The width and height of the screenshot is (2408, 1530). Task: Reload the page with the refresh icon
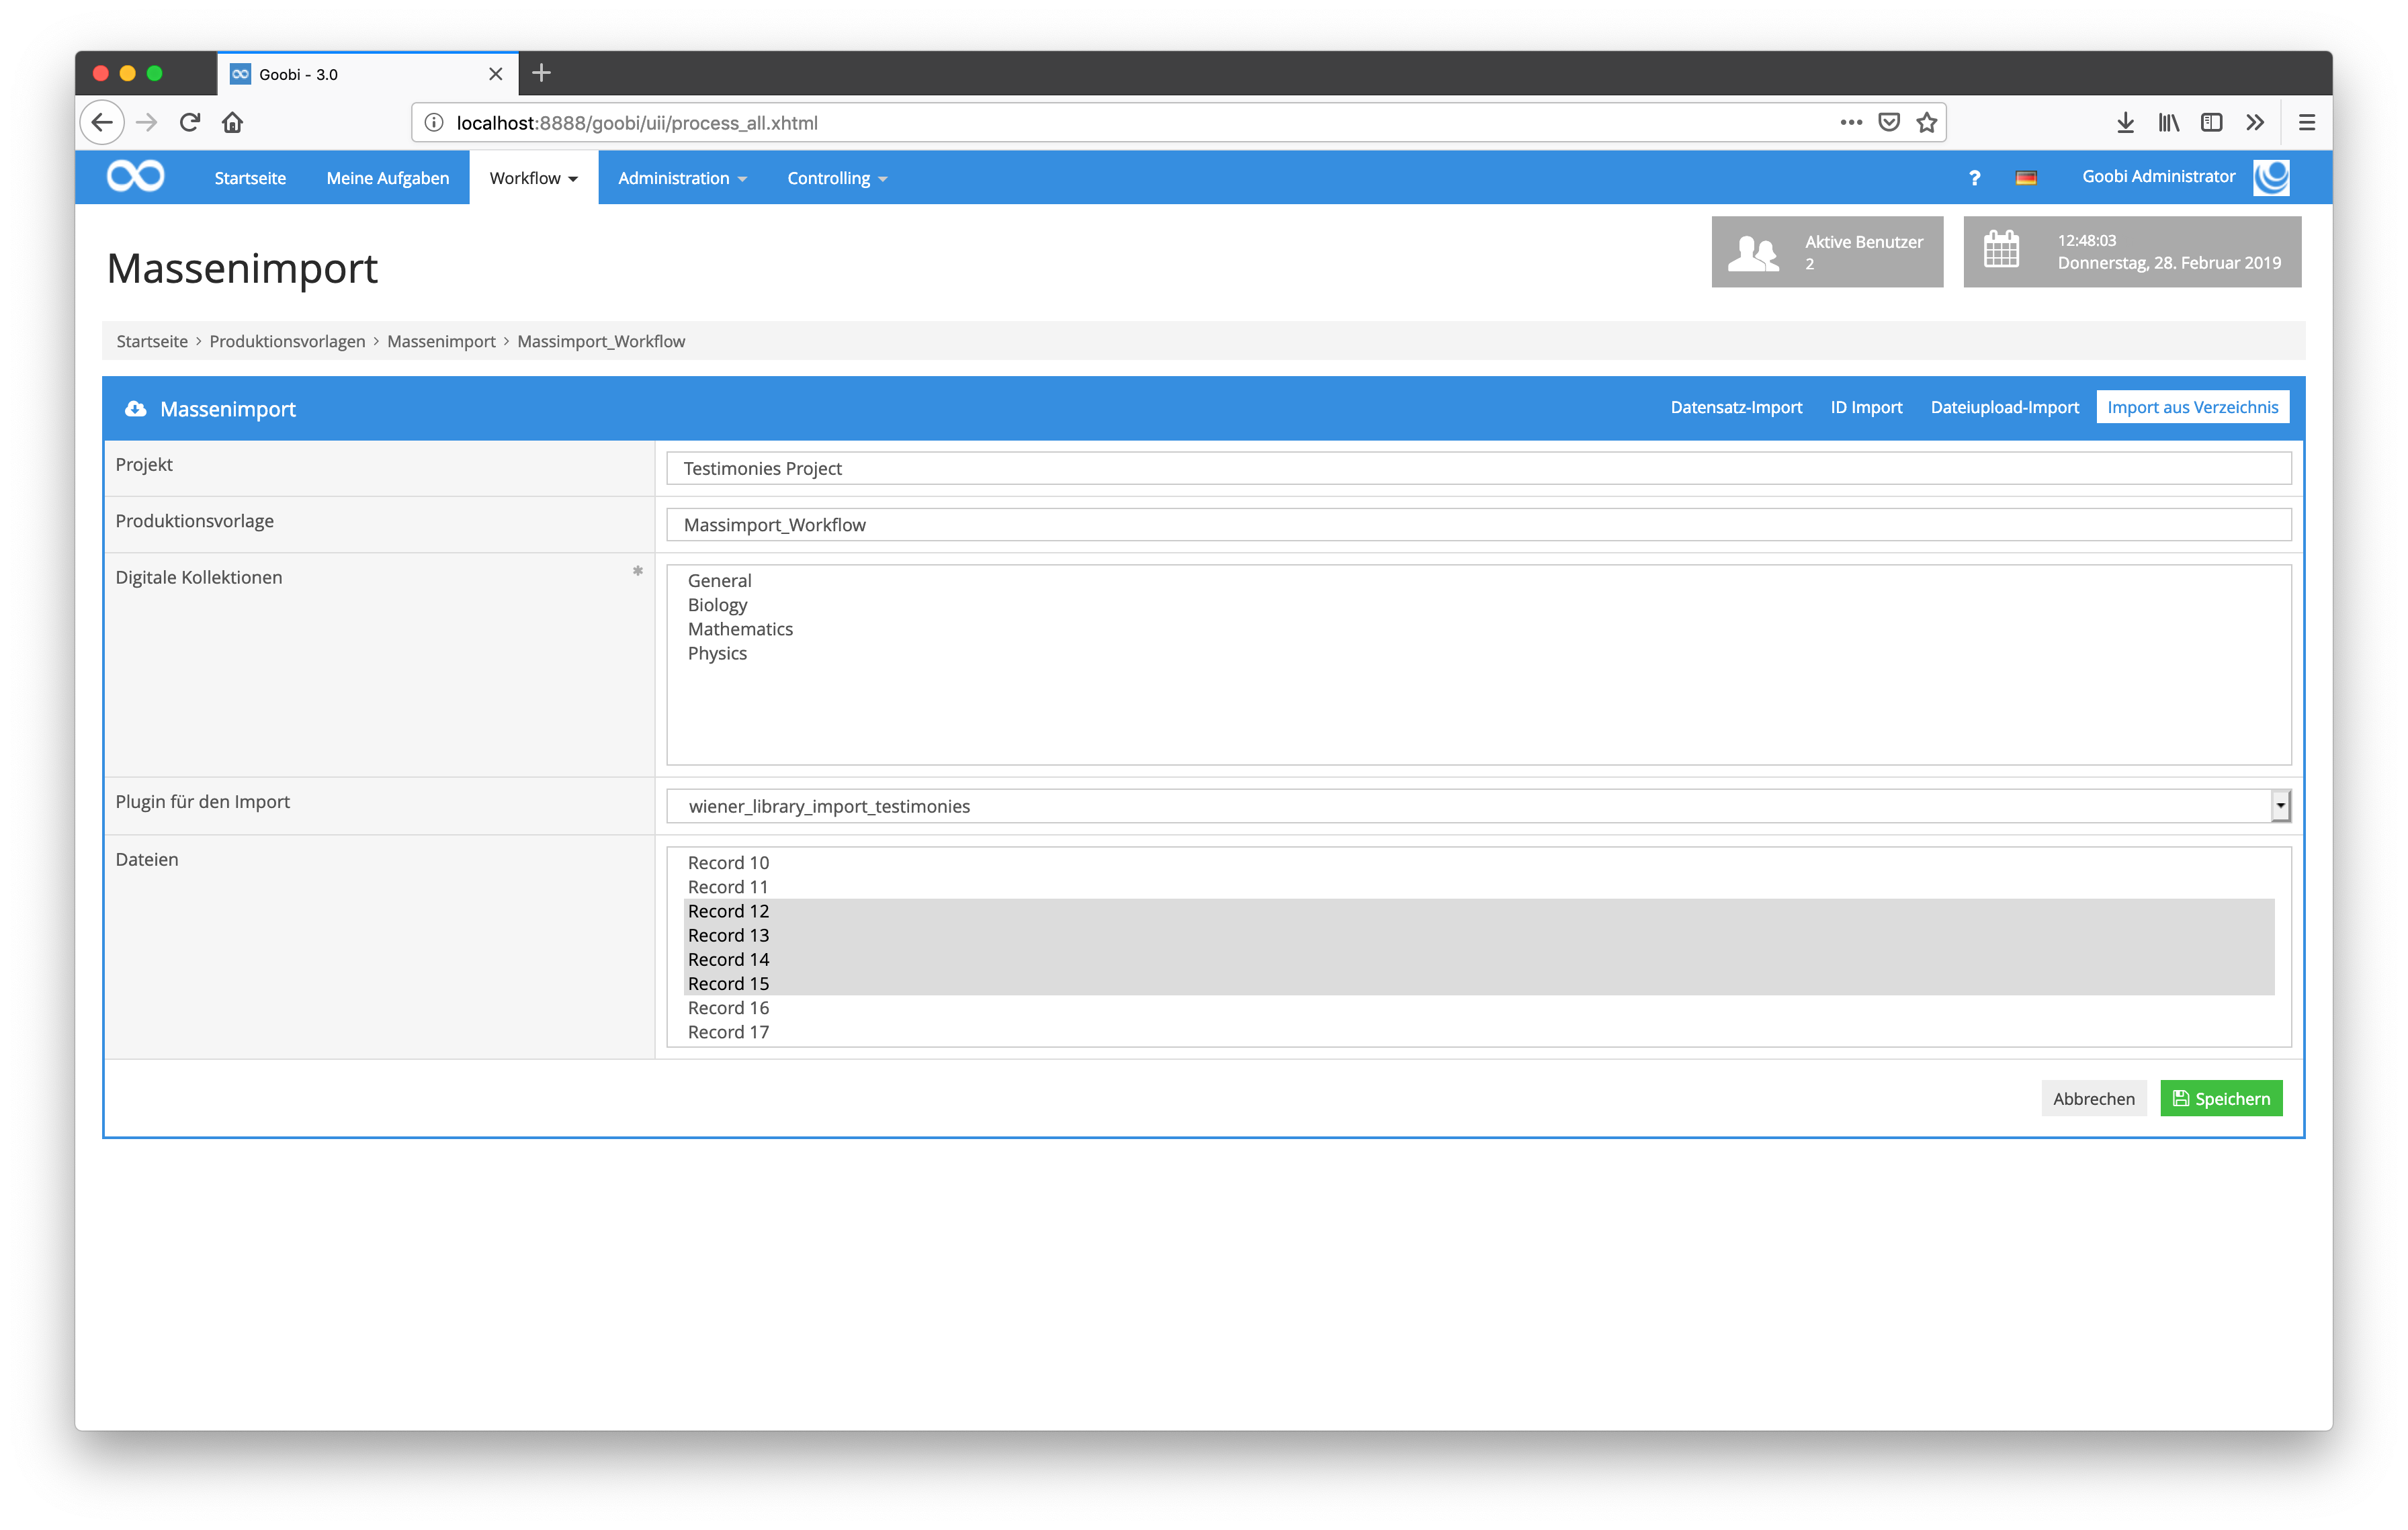pos(190,123)
